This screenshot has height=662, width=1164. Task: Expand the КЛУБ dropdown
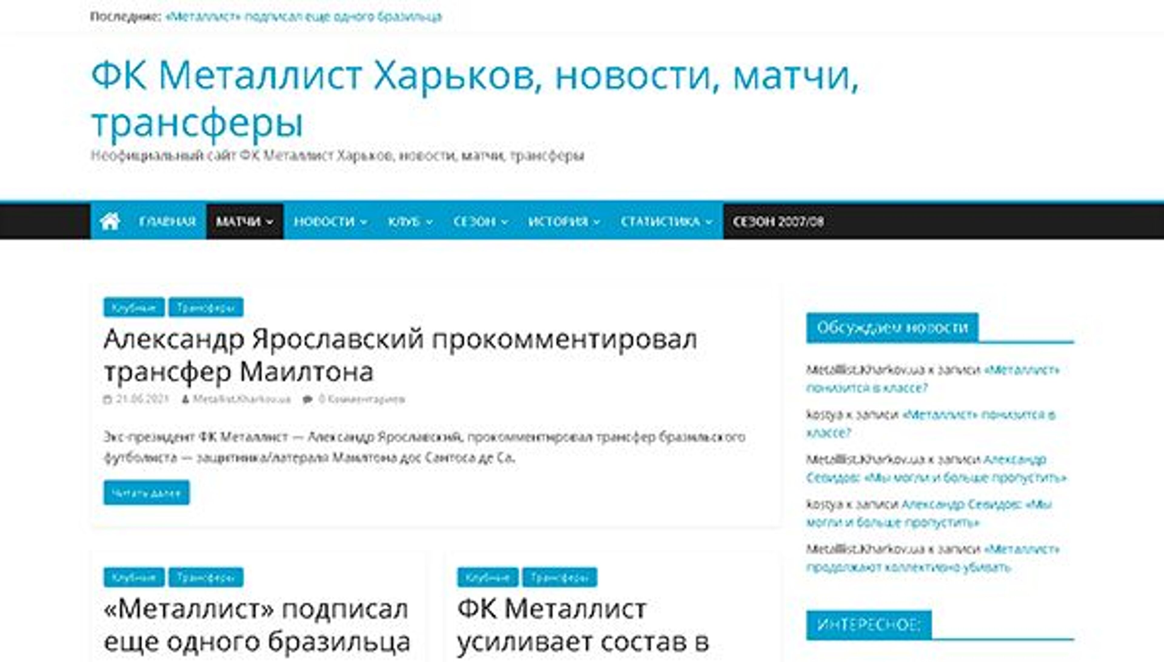[407, 221]
